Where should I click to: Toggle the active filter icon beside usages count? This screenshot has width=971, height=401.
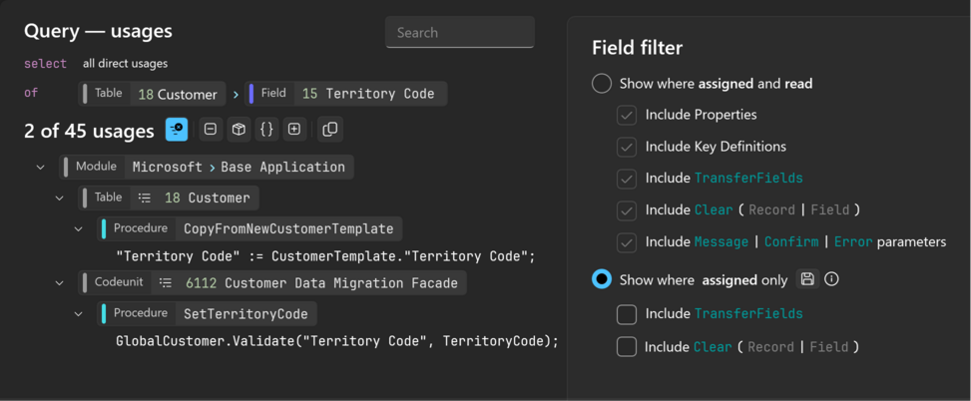coord(177,130)
